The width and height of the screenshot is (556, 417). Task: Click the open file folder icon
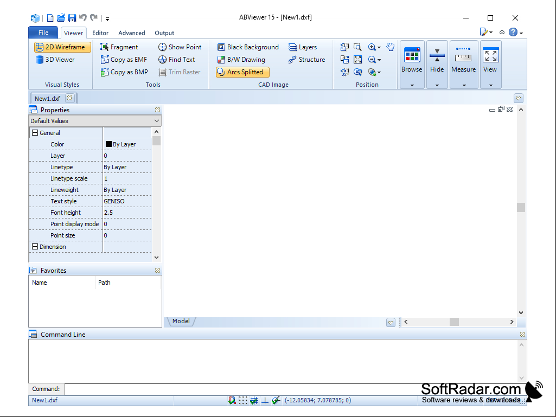click(x=61, y=18)
